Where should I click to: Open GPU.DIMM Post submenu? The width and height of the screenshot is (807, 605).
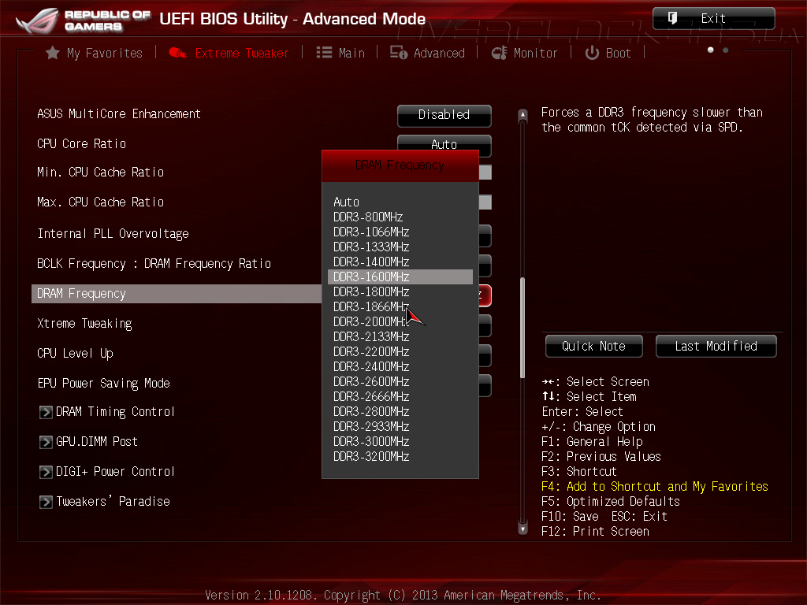(x=97, y=442)
